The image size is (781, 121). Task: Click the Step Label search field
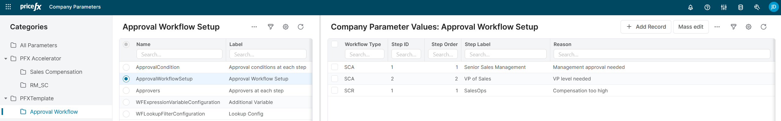pos(505,54)
